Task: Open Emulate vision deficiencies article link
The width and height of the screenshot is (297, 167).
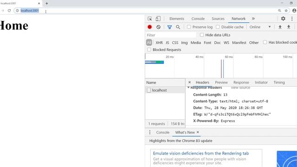Action: (201, 154)
